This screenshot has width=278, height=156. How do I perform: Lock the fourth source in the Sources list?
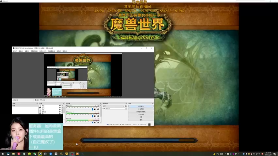point(62,112)
